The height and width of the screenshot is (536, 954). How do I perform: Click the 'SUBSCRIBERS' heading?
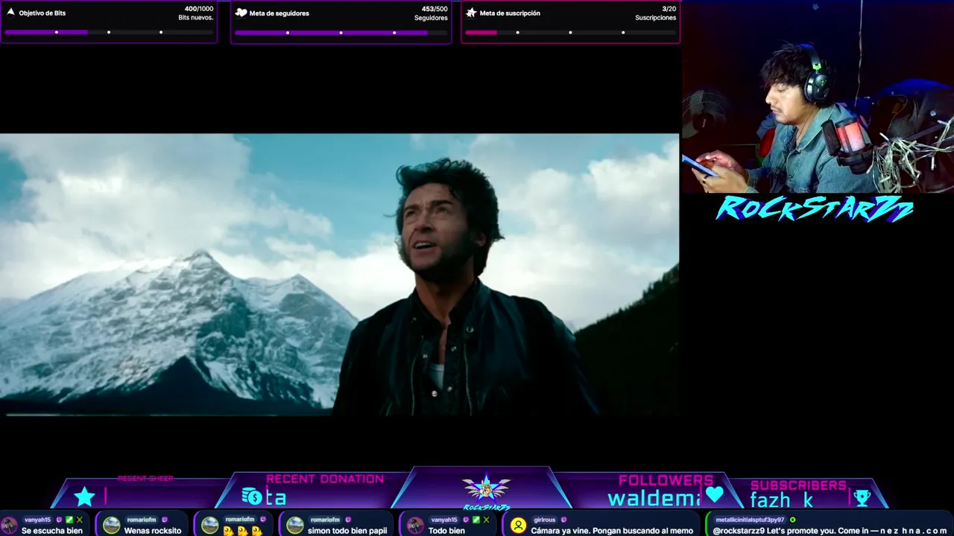[798, 485]
